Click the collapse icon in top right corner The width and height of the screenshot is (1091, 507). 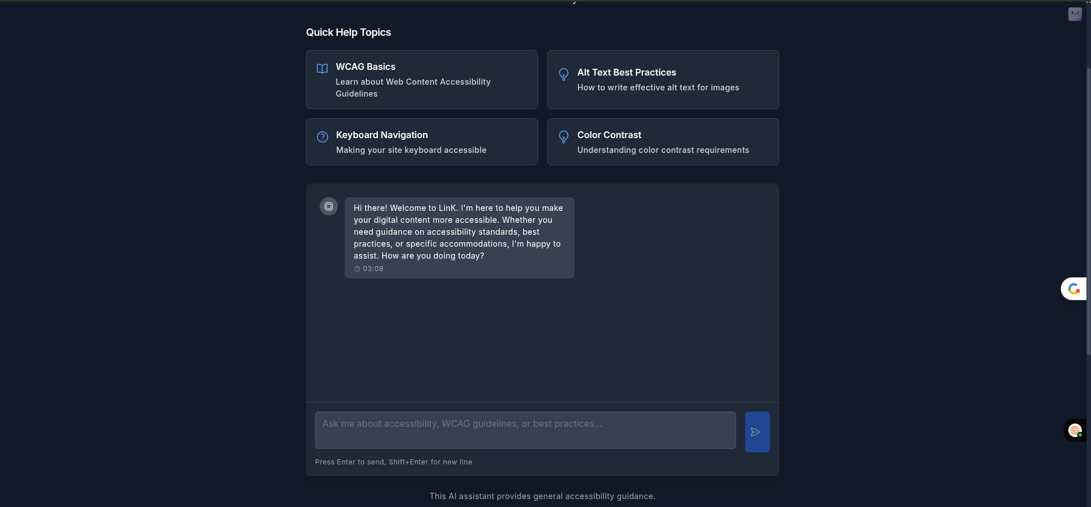(1075, 14)
